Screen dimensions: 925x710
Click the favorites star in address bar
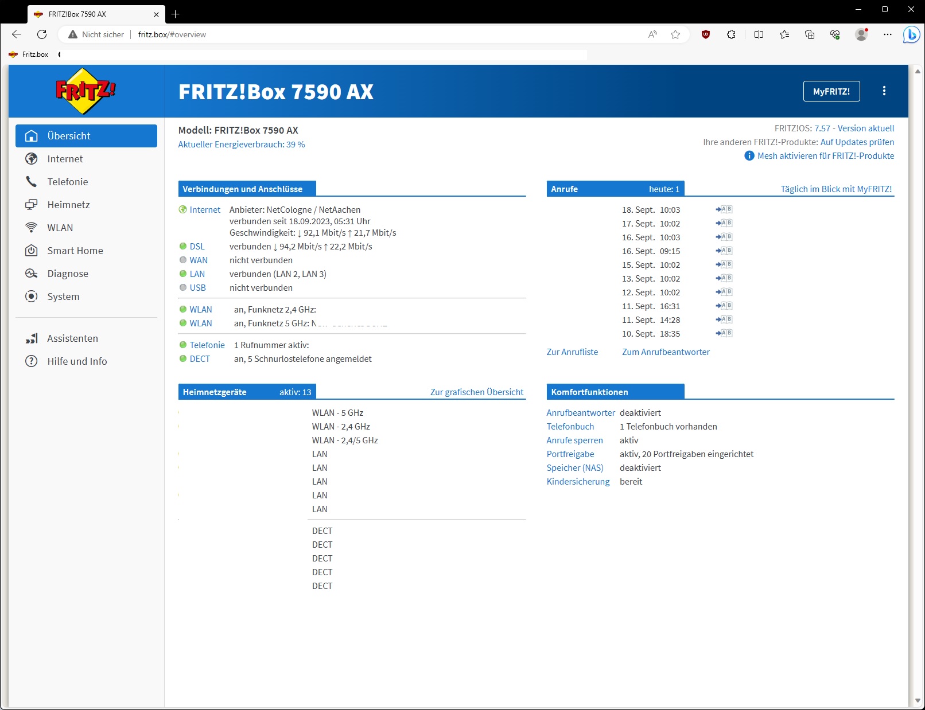pos(675,34)
